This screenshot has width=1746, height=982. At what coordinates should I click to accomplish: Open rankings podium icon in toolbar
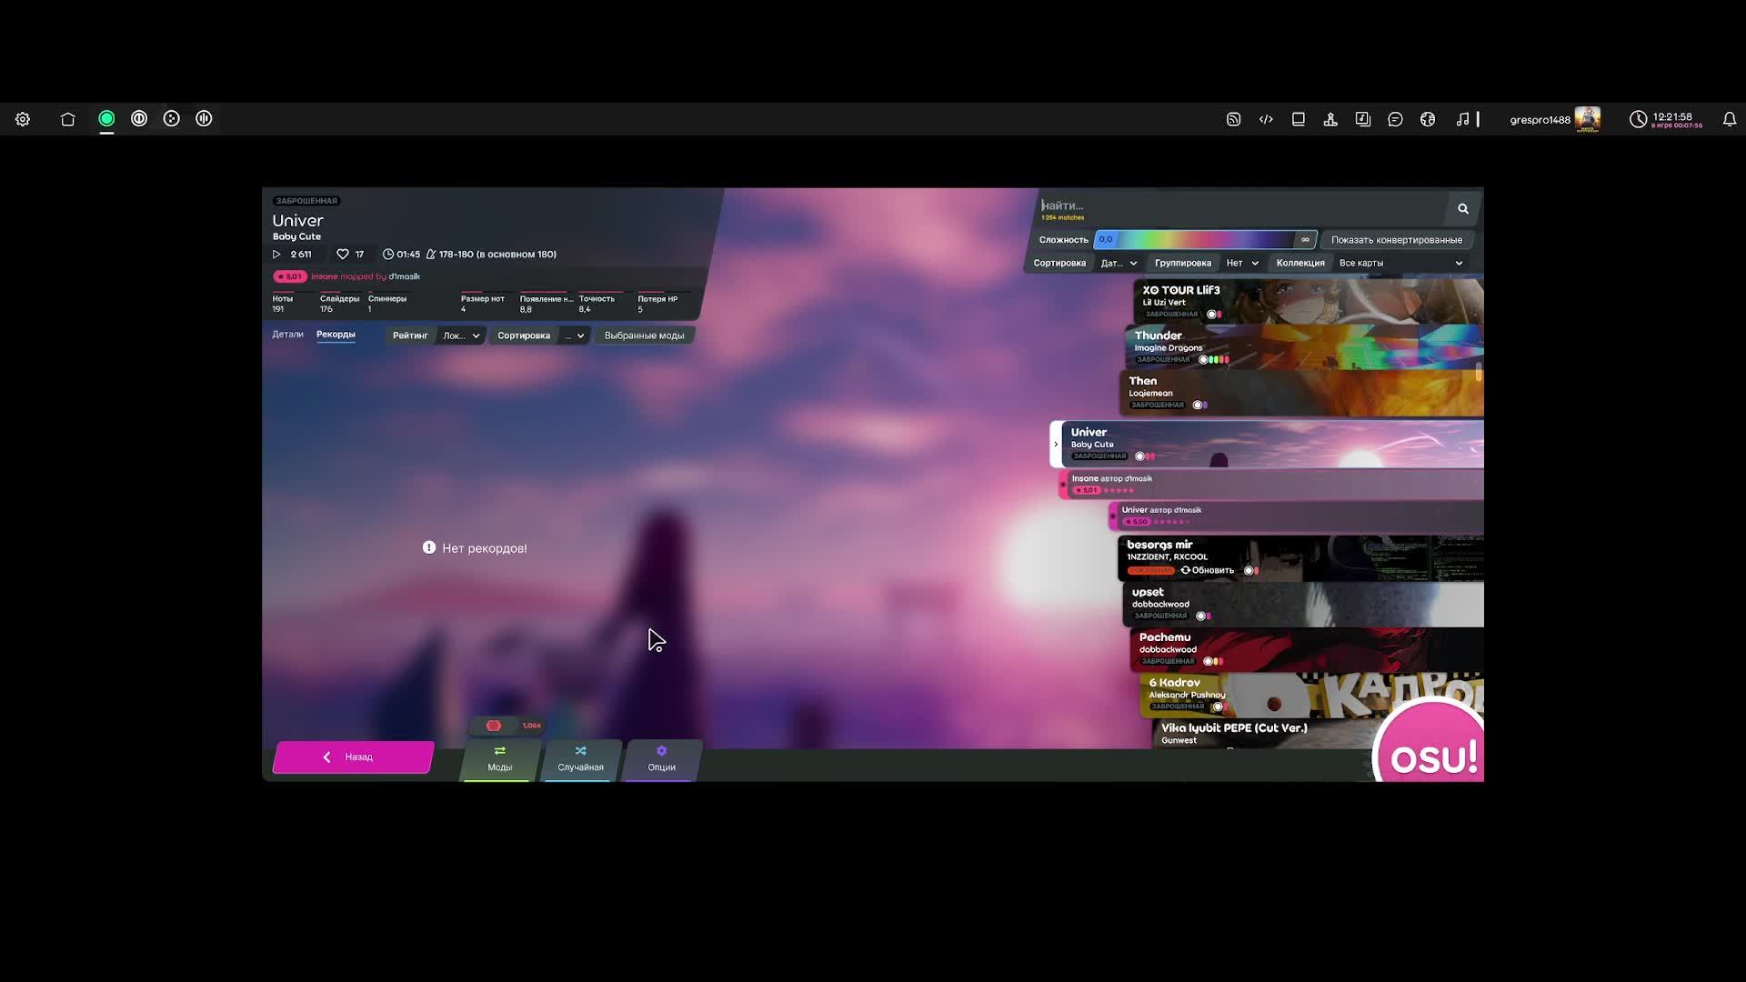1330,119
